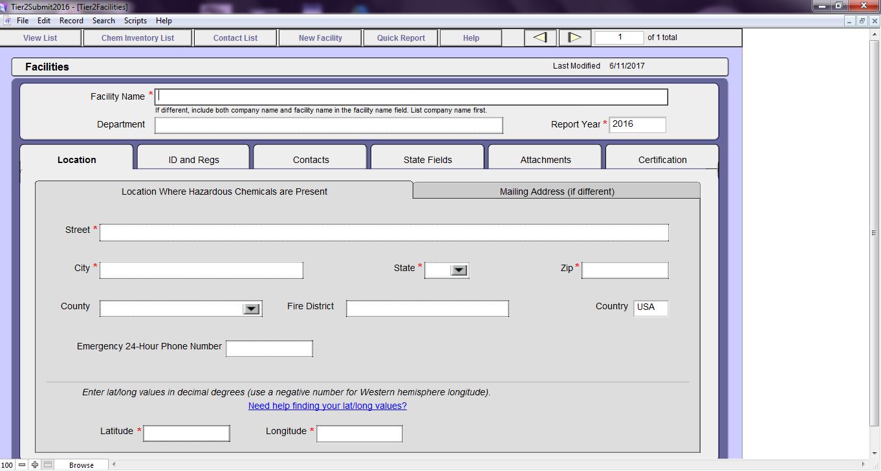Click the Quick Report button
This screenshot has width=881, height=471.
[x=400, y=37]
